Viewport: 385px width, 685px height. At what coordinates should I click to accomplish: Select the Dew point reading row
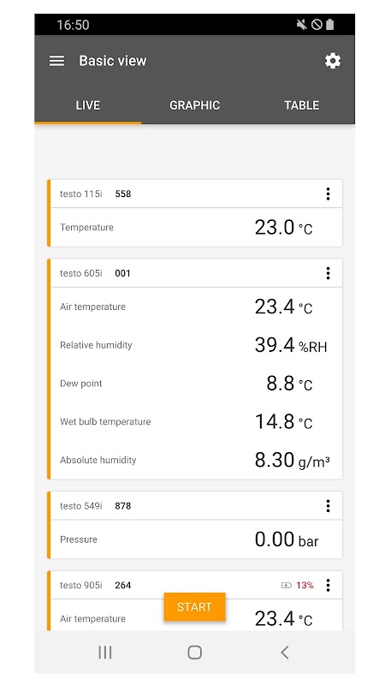pos(197,384)
